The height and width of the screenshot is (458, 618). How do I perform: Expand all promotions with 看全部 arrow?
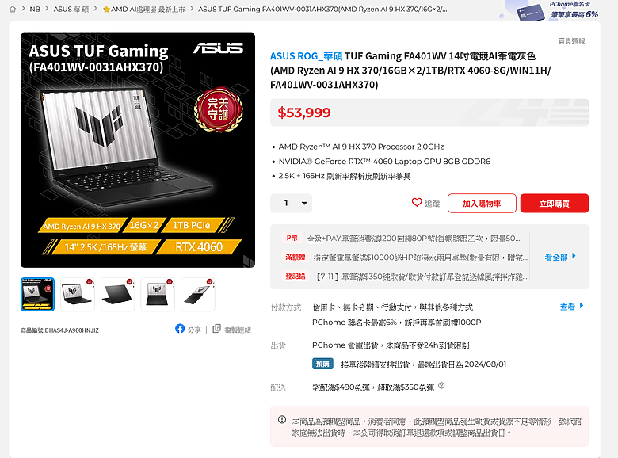tap(560, 257)
